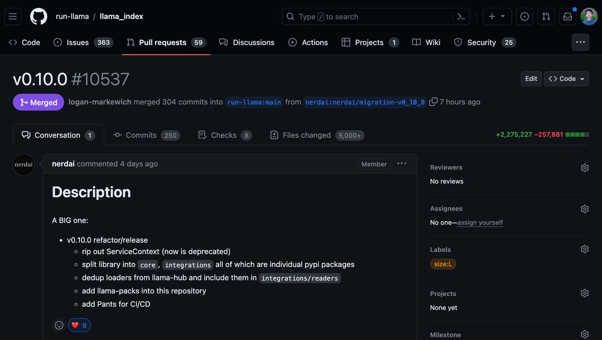Image resolution: width=602 pixels, height=340 pixels.
Task: Open Assignees settings gear
Action: tap(584, 209)
